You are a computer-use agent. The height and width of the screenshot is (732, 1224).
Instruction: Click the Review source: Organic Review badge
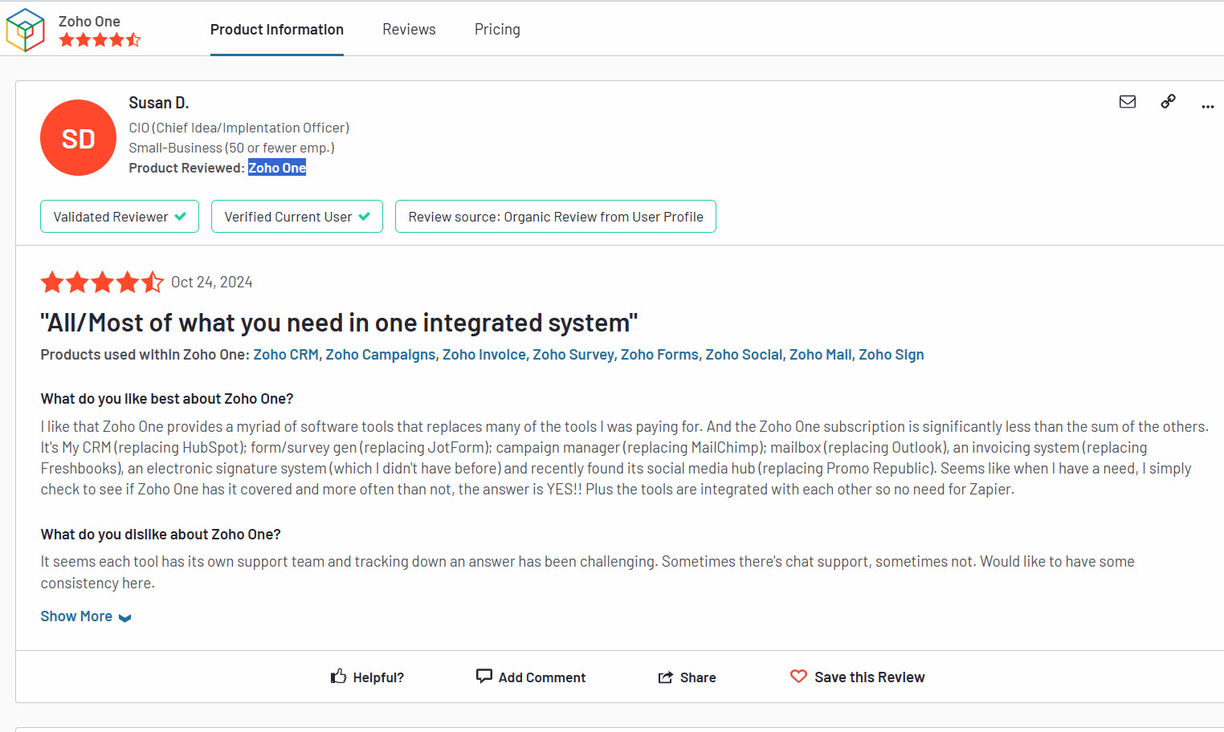point(556,217)
